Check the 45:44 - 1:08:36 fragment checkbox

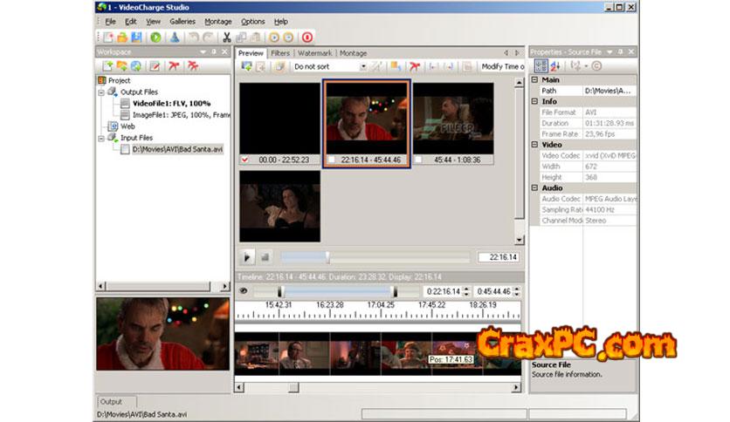(418, 160)
